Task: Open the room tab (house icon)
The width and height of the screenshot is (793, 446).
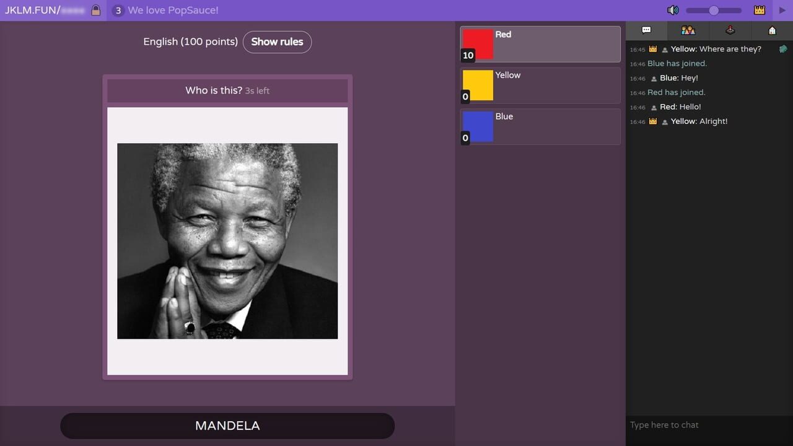Action: coord(772,30)
